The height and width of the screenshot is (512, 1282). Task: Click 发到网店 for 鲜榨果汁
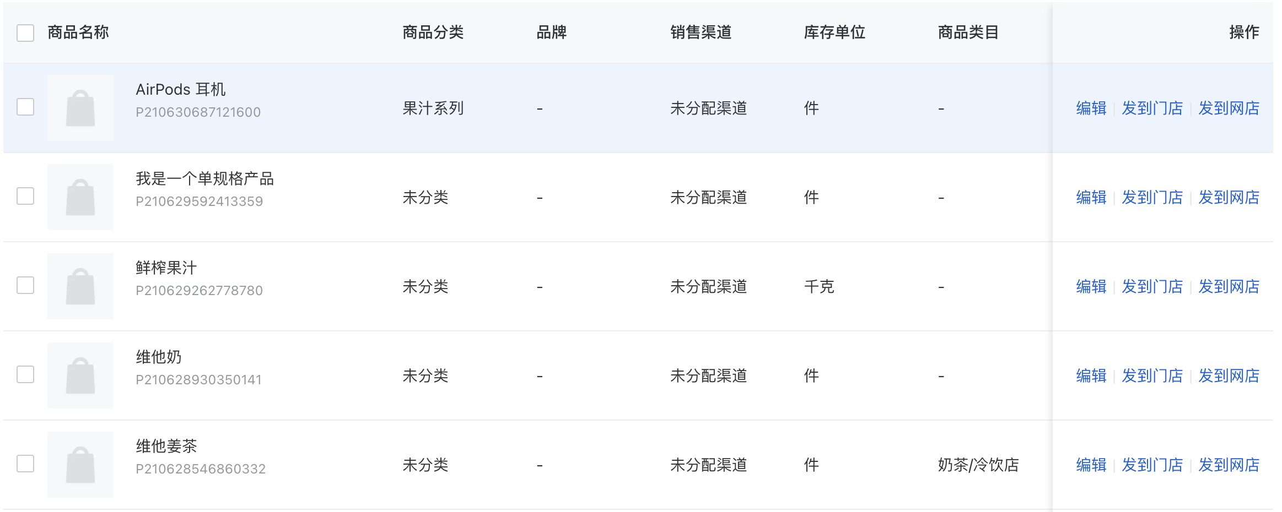point(1229,286)
